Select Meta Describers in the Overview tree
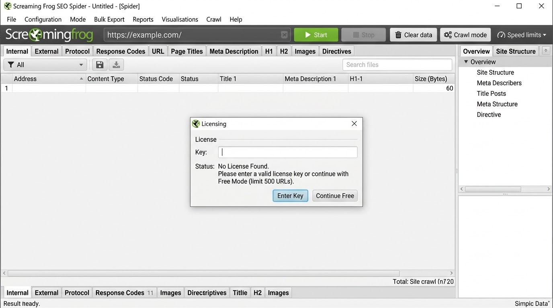The width and height of the screenshot is (553, 308). 499,83
